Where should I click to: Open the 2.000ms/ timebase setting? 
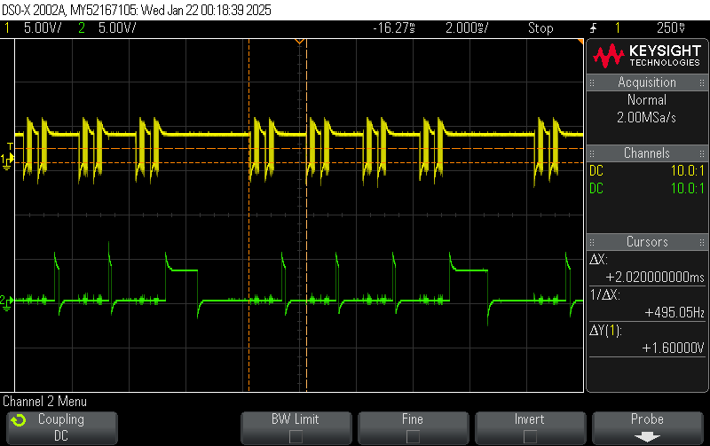(467, 28)
